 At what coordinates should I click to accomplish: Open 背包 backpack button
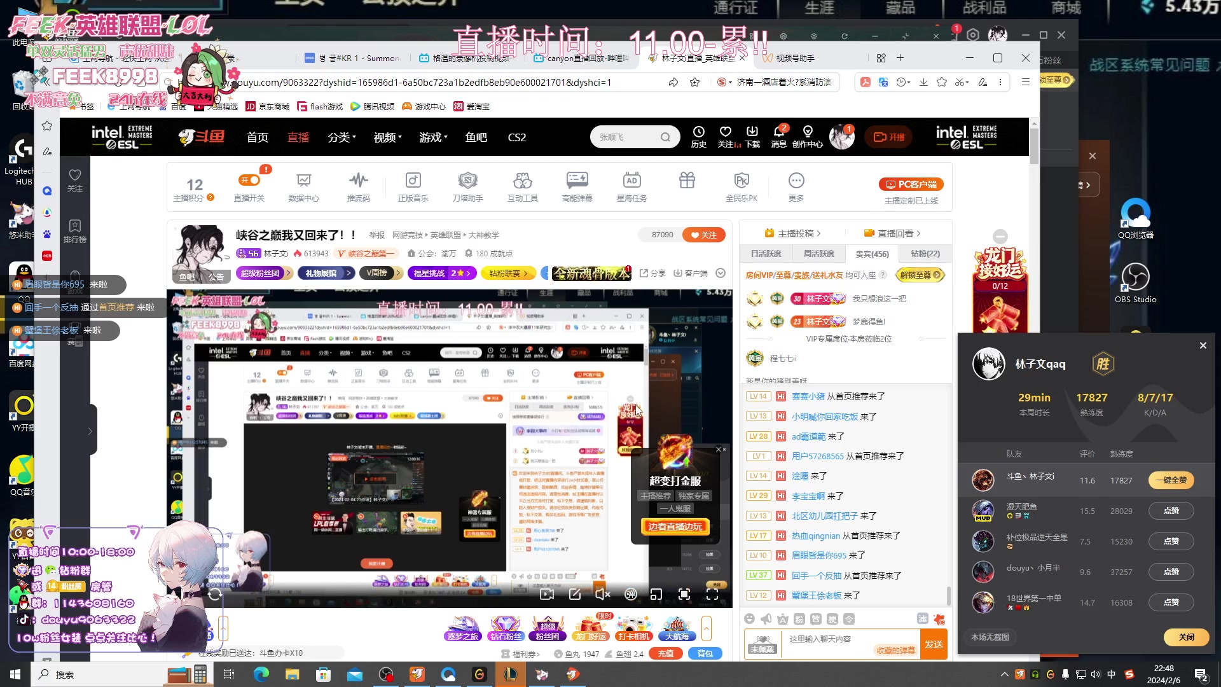point(705,653)
